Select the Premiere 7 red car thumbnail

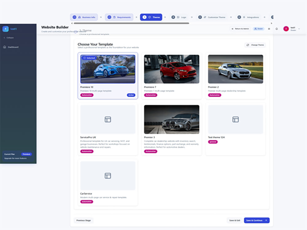coord(172,69)
